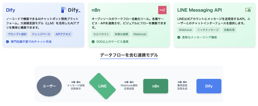Select the リッチメッセージ tag
The width and height of the screenshot is (258, 106).
(x=208, y=30)
